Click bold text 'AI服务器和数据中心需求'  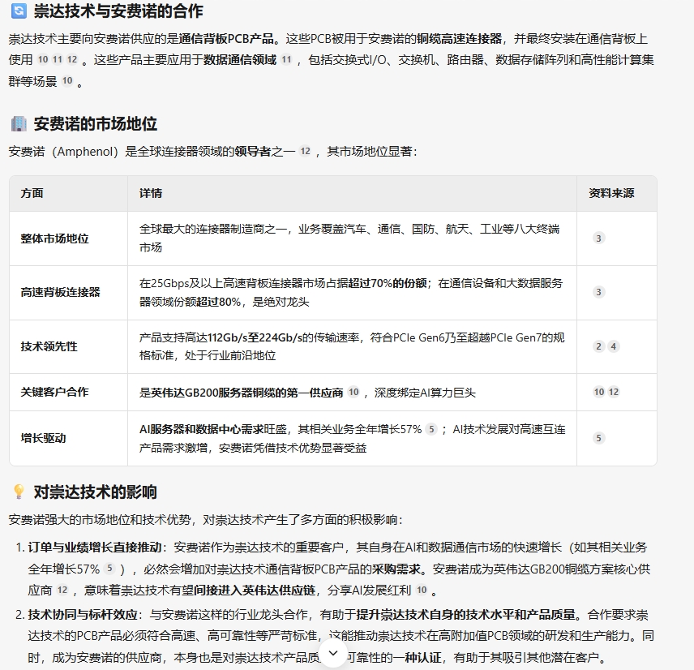pyautogui.click(x=201, y=430)
